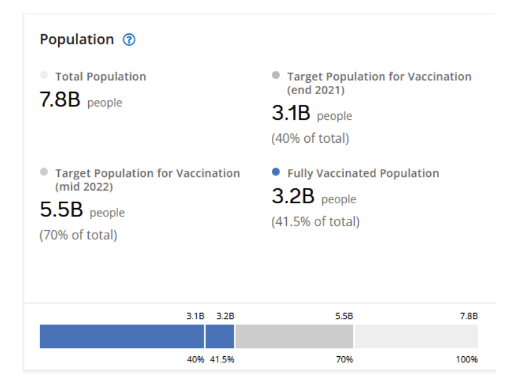Click the (40% of total) text

pos(310,139)
